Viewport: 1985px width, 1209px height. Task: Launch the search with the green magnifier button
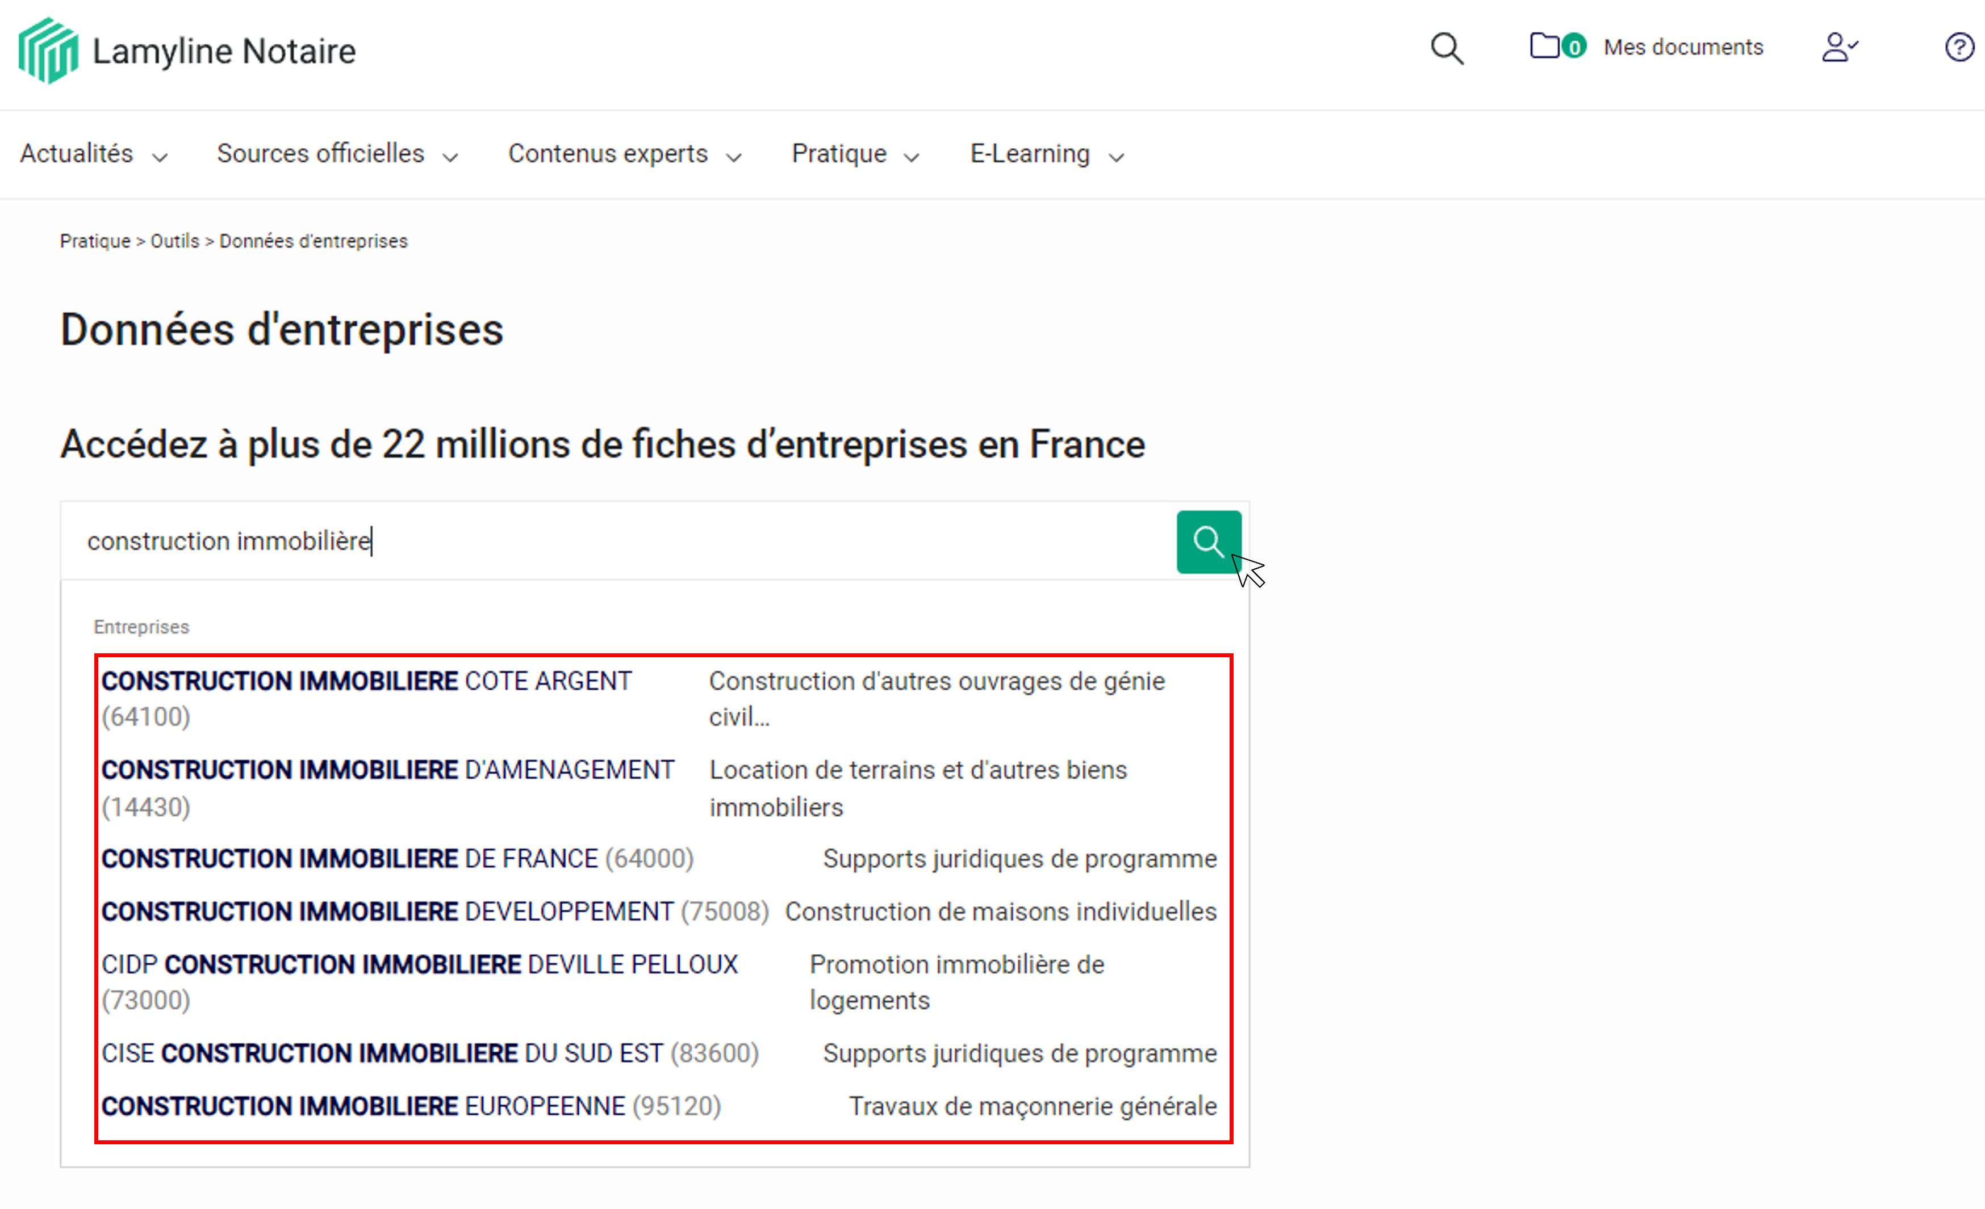(x=1209, y=541)
